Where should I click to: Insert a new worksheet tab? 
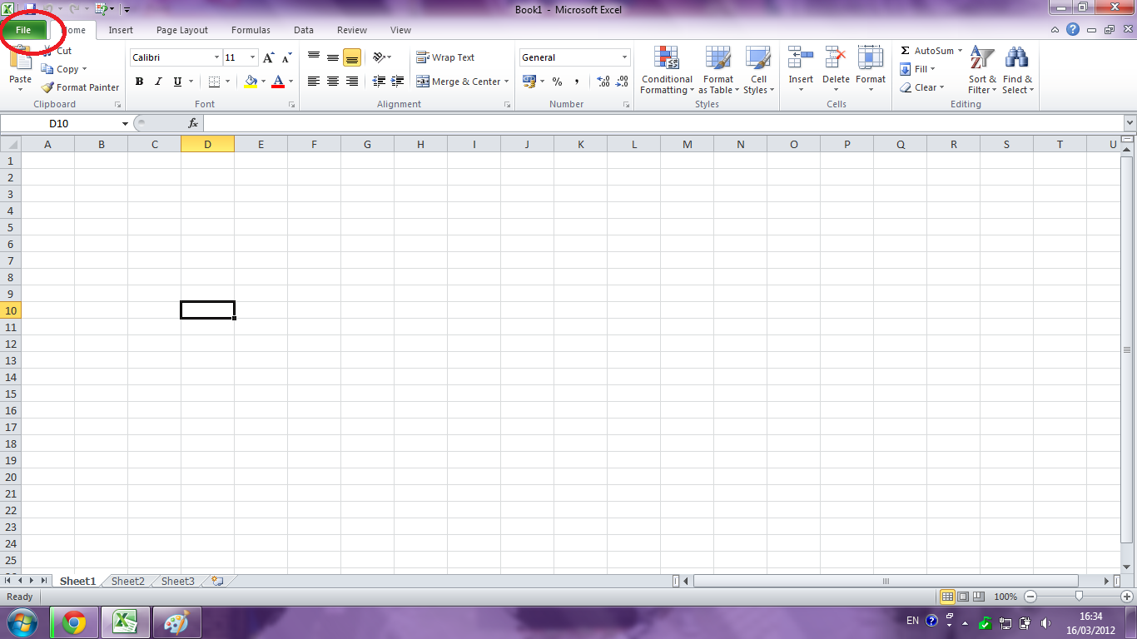tap(217, 582)
